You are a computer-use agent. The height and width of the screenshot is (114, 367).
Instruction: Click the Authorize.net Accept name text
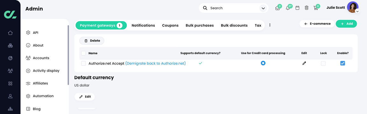tap(106, 63)
